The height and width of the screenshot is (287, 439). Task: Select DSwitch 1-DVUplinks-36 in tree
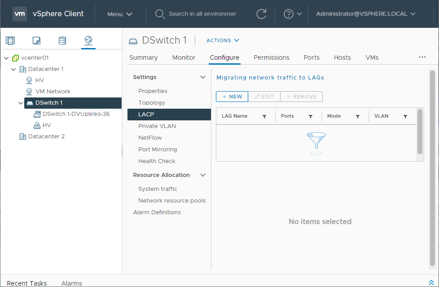point(76,114)
